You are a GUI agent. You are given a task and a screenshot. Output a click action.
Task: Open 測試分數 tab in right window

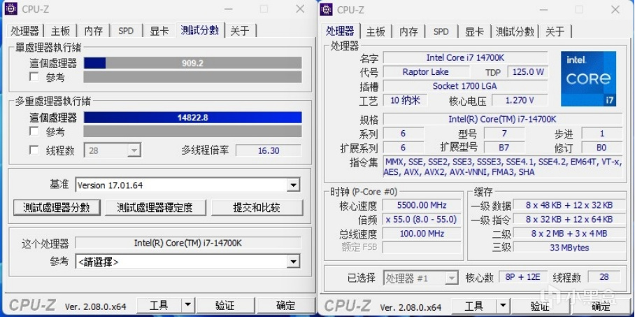coord(515,31)
